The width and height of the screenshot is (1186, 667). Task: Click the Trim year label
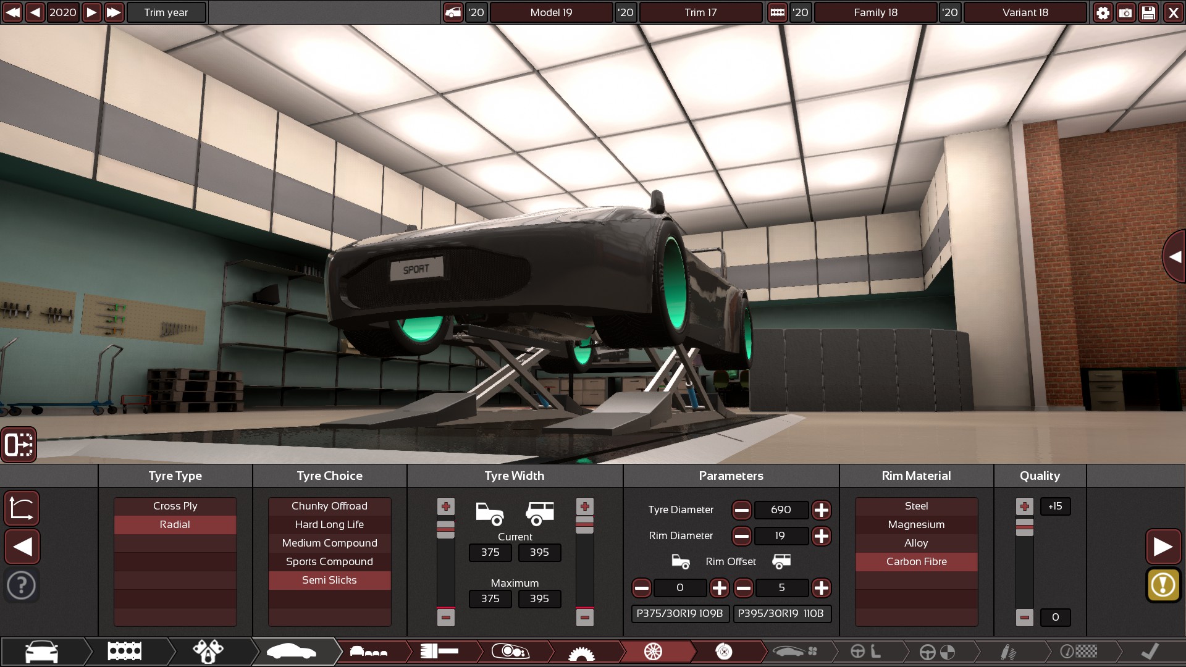(166, 12)
